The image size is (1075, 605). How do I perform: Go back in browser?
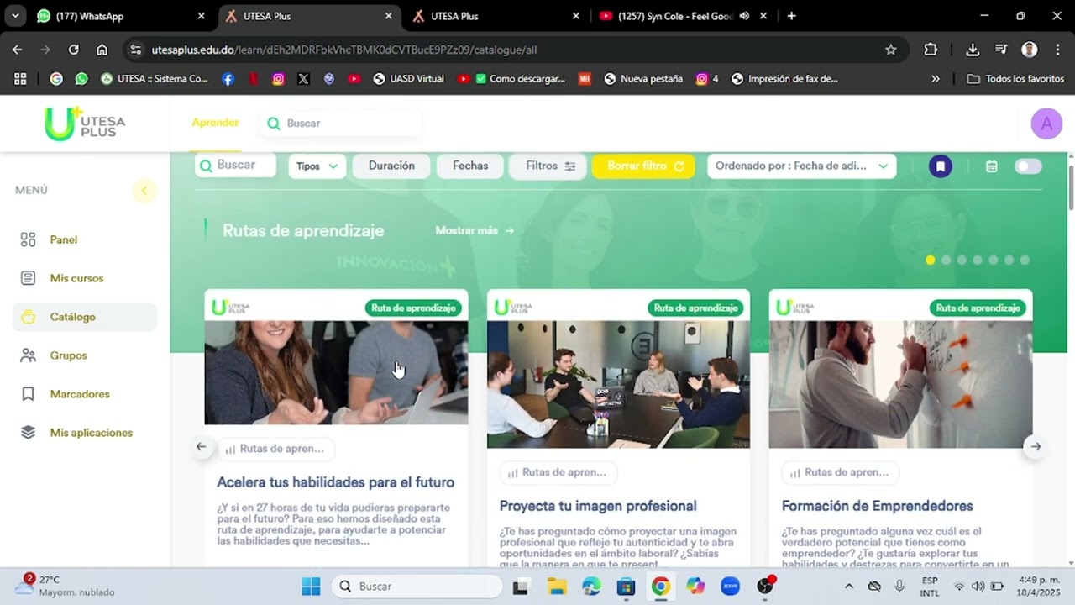[x=18, y=50]
